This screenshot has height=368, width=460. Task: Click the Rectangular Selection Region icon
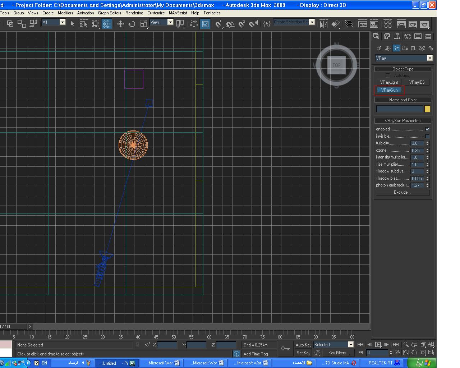[95, 24]
